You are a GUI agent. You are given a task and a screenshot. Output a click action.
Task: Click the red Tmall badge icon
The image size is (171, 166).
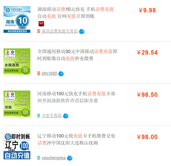tap(41, 24)
